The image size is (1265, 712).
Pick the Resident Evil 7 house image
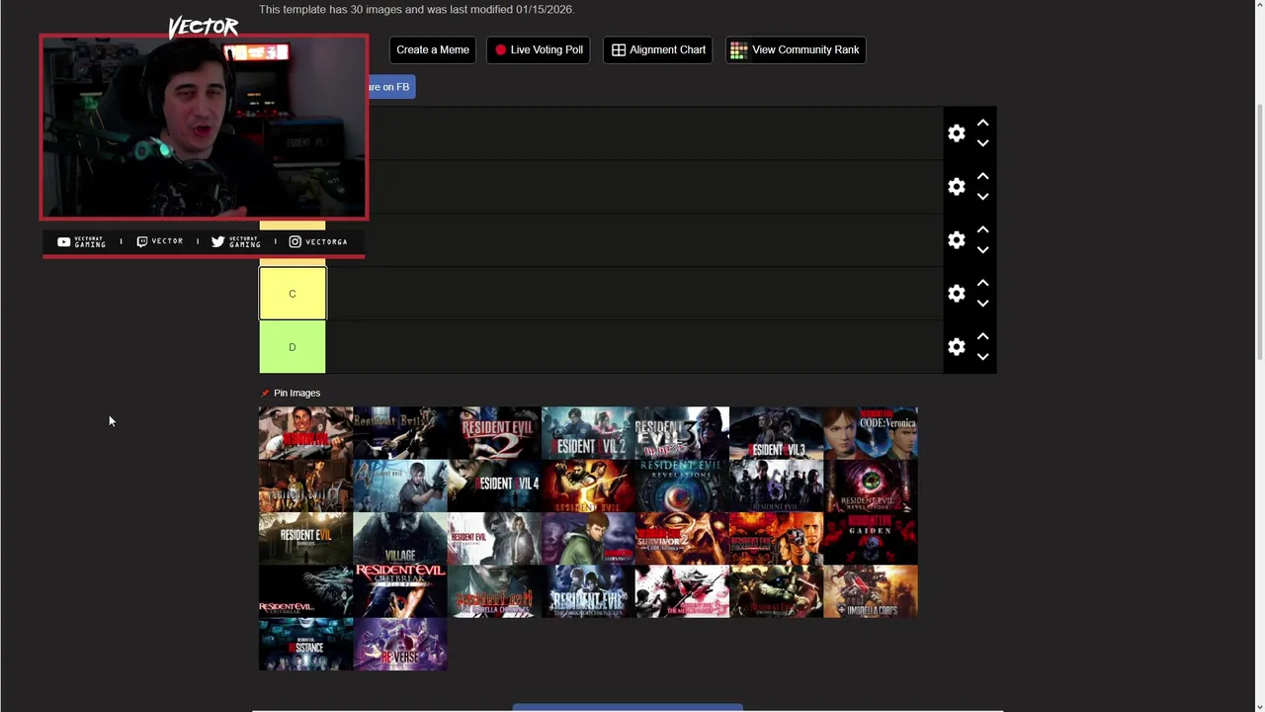305,539
